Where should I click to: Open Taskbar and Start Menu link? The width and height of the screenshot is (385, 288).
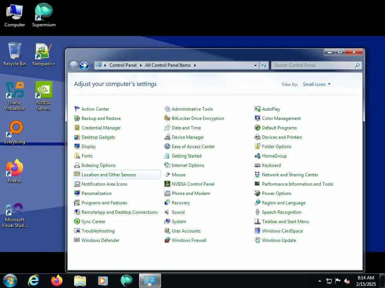(286, 221)
